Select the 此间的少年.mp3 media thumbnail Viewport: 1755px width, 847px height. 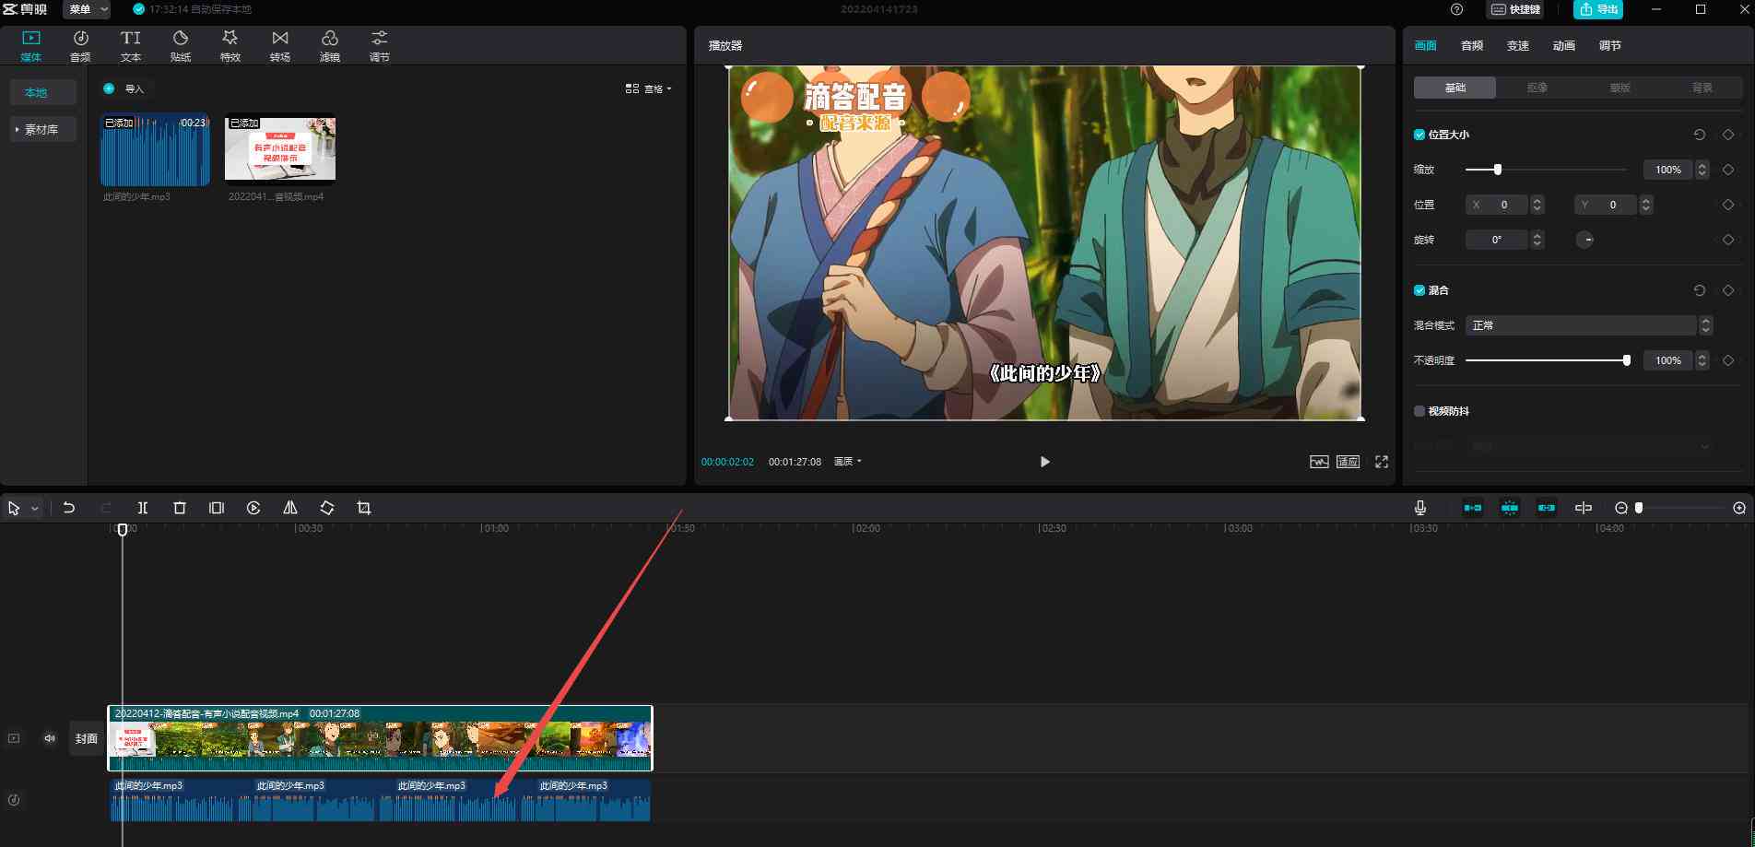tap(155, 150)
